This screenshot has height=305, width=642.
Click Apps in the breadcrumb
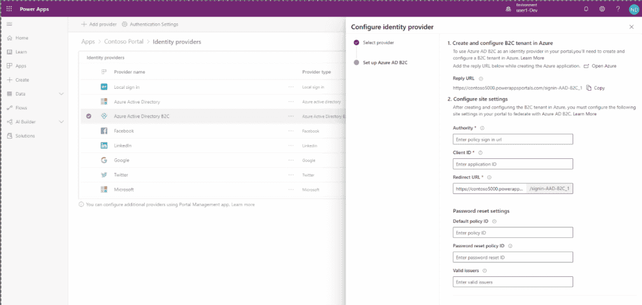click(88, 42)
